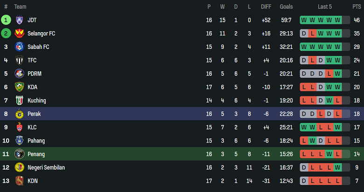The width and height of the screenshot is (364, 192).
Task: Click the Selangor FC club logo
Action: 19,34
